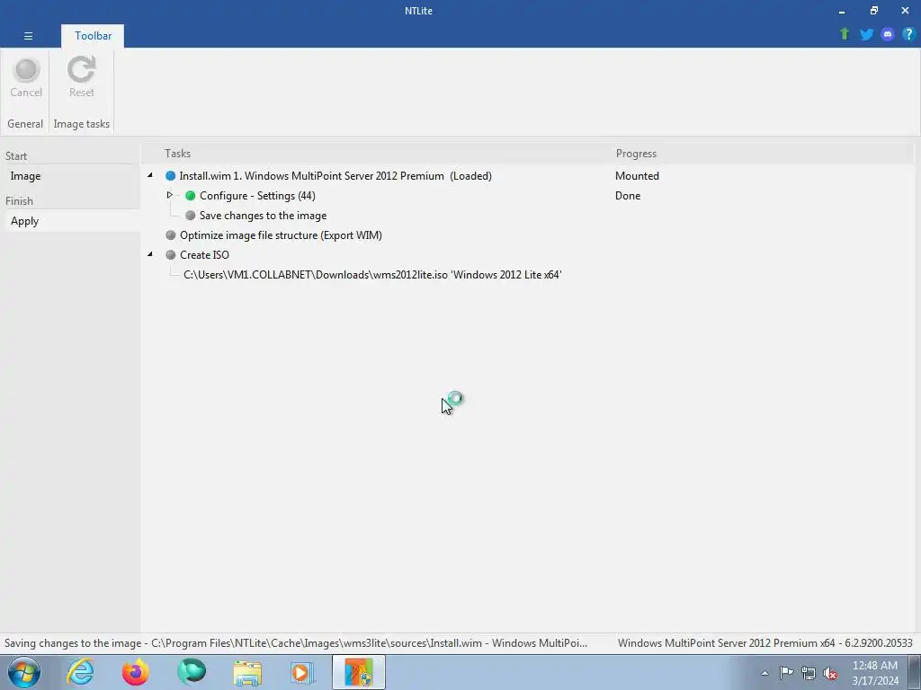Click the Windows MultiPoint Server version status text
The height and width of the screenshot is (690, 921).
765,643
